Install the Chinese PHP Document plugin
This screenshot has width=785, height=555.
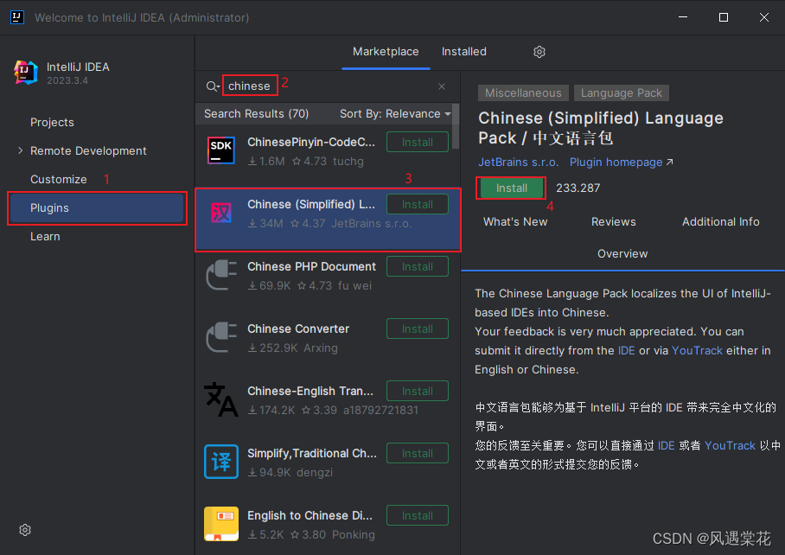[417, 267]
